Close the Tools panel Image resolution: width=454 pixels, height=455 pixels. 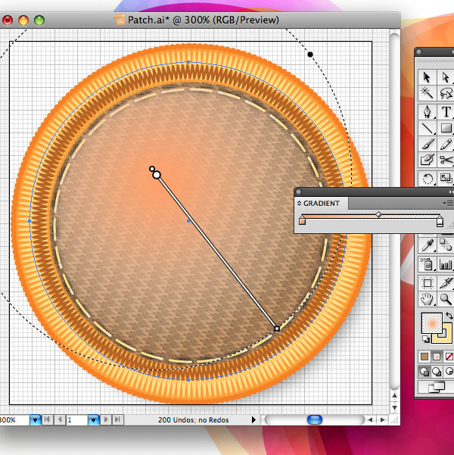coord(419,51)
